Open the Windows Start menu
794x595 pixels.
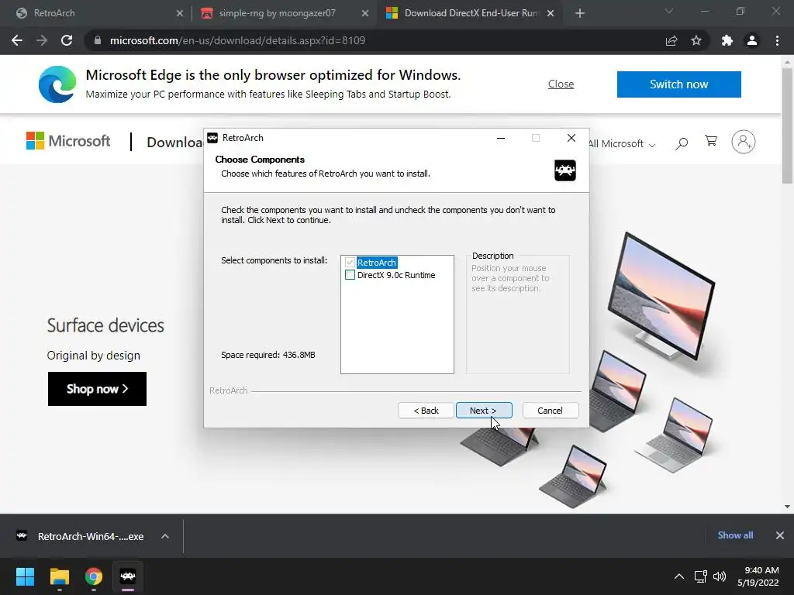tap(25, 576)
